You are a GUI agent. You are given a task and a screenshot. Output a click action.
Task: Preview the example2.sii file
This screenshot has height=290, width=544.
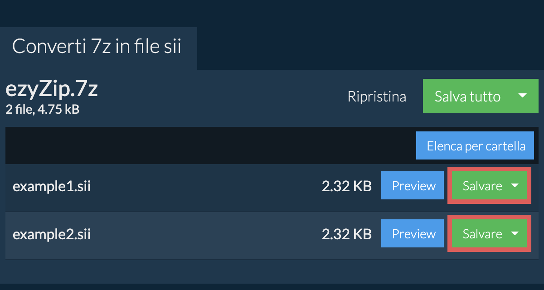413,234
